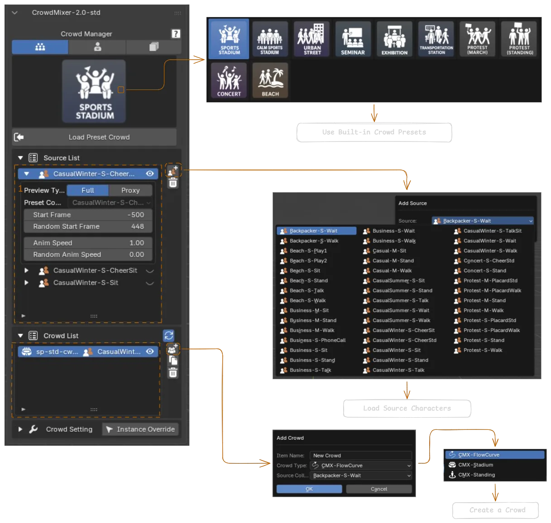Image resolution: width=551 pixels, height=523 pixels.
Task: Switch to the collections tab
Action: click(x=154, y=47)
